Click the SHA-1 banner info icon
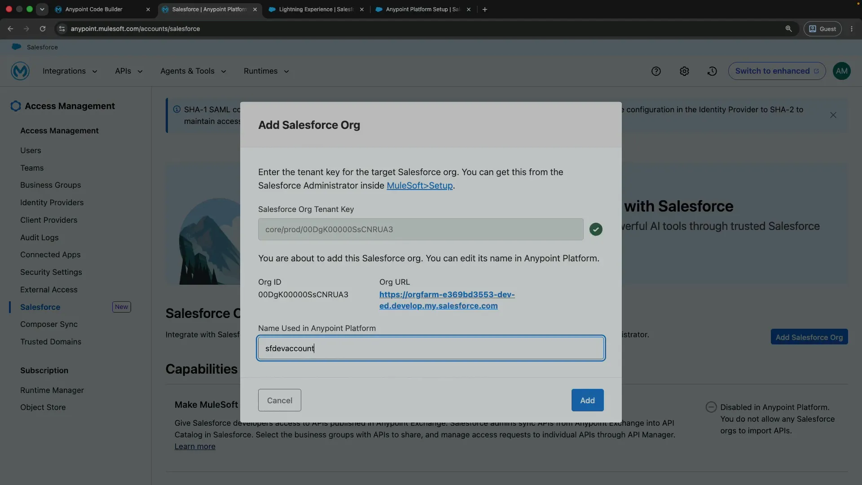 point(177,109)
